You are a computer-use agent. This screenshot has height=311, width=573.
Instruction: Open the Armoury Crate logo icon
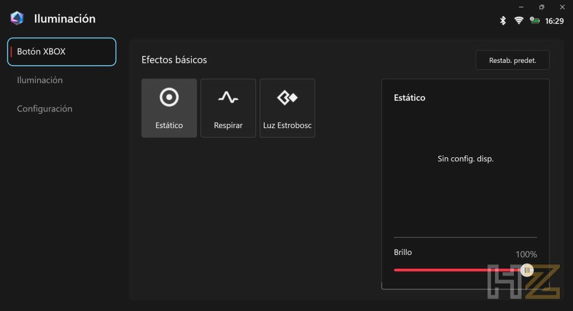(17, 18)
